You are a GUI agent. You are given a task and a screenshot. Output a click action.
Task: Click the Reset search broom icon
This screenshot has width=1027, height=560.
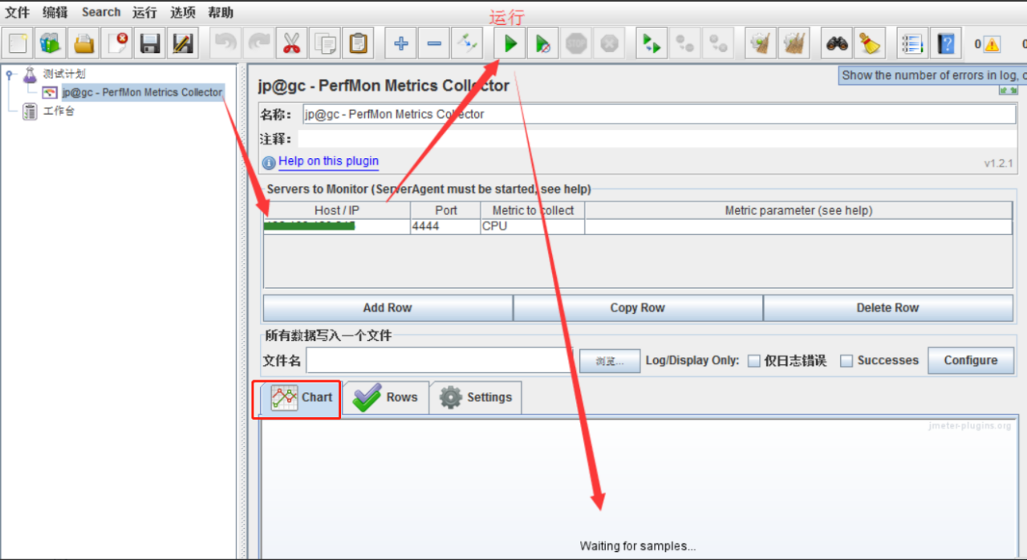869,43
